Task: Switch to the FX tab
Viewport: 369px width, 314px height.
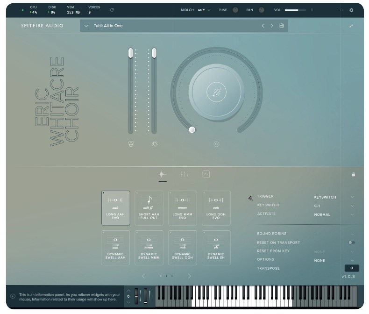Action: pyautogui.click(x=206, y=174)
